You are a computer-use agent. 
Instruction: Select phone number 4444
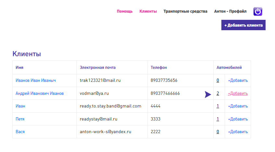pyautogui.click(x=156, y=106)
